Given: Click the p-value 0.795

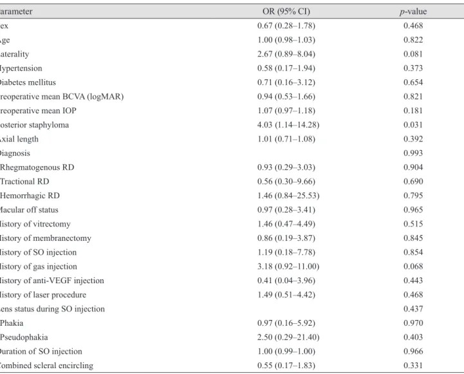Looking at the screenshot, I should click(413, 196).
